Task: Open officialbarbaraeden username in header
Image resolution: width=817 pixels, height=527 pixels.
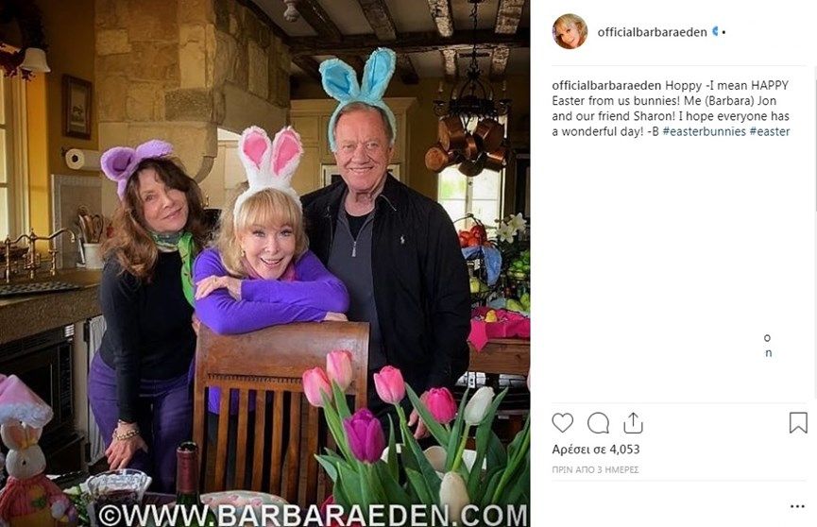Action: click(652, 32)
